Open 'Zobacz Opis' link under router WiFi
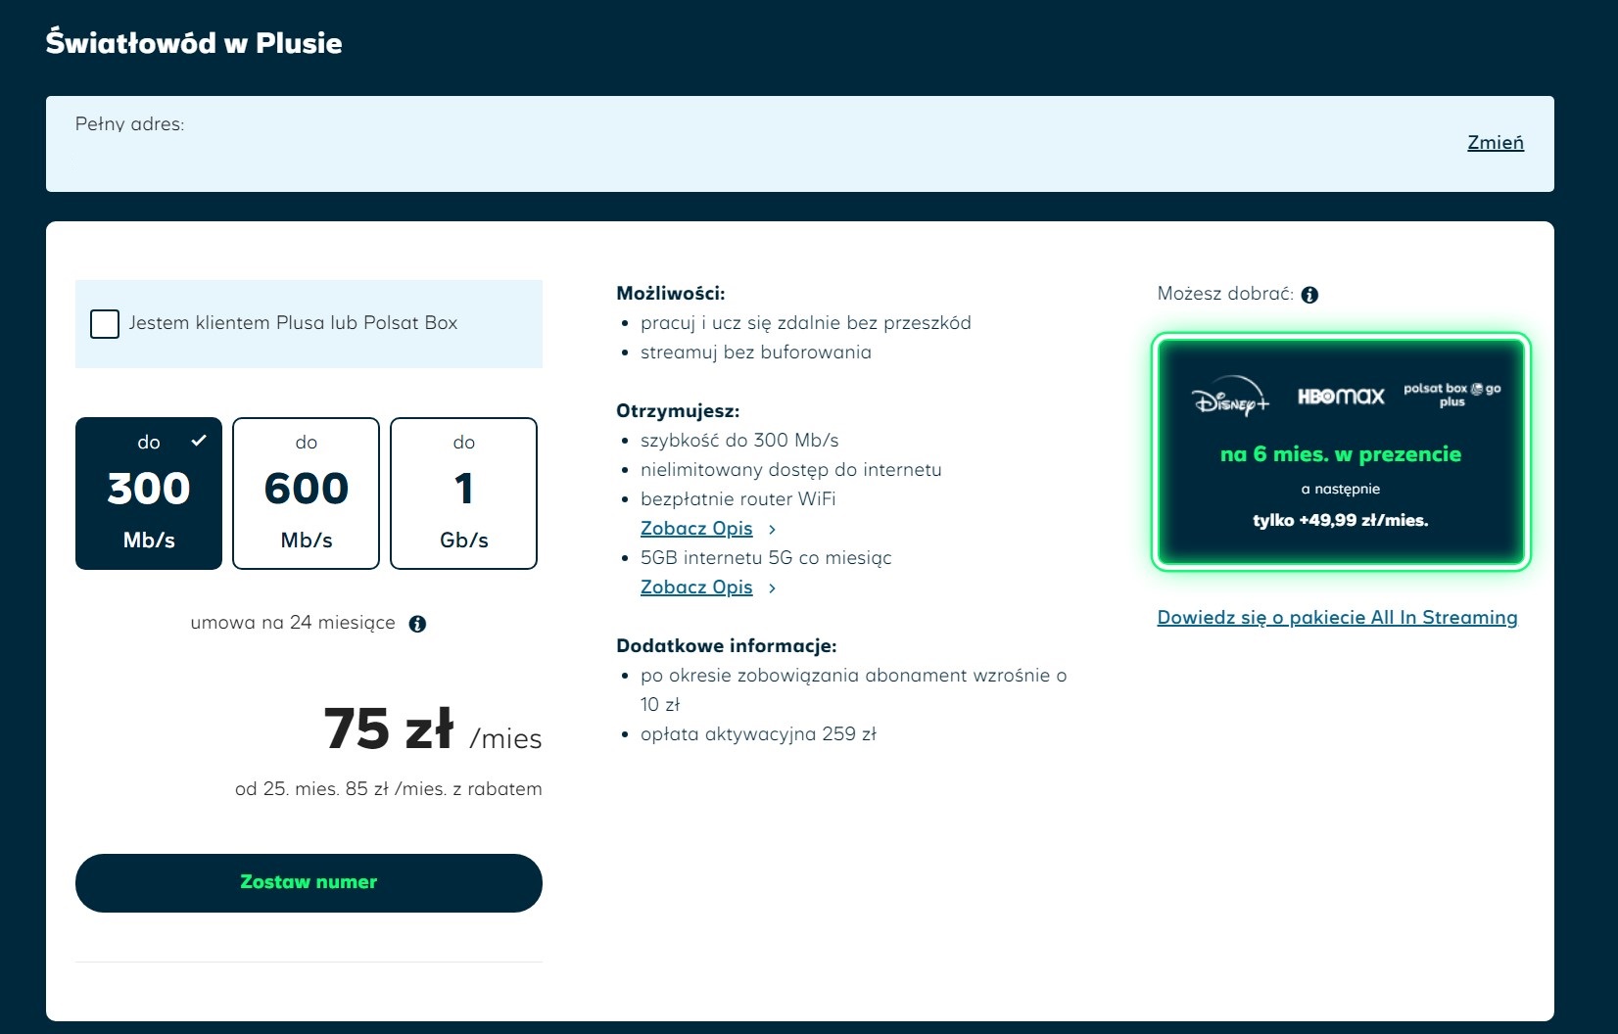The height and width of the screenshot is (1034, 1618). pos(696,529)
